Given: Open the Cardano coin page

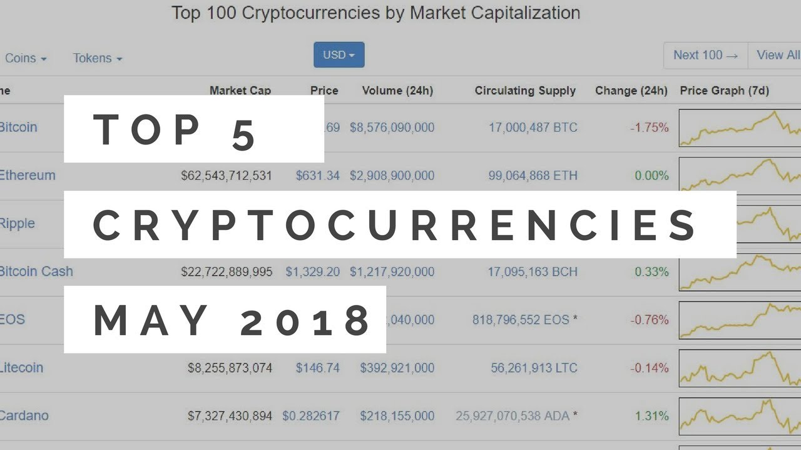Looking at the screenshot, I should 24,416.
